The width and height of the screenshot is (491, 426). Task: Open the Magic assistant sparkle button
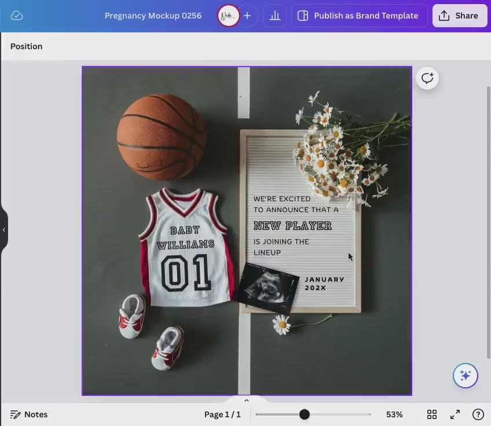pyautogui.click(x=465, y=375)
